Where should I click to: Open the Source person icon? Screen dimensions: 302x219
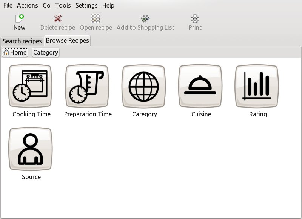tap(31, 149)
